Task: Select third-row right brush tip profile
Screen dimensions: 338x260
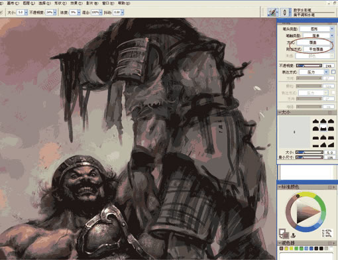Action: click(x=331, y=137)
